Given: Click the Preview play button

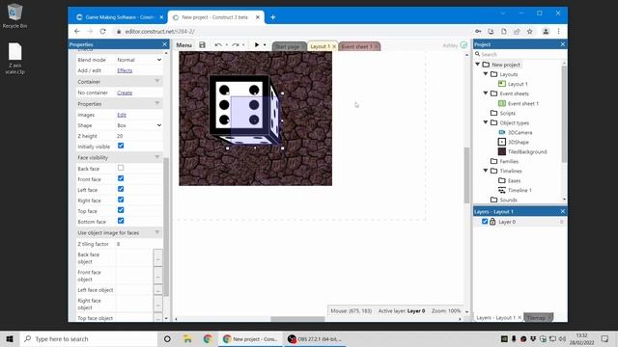Looking at the screenshot, I should [257, 45].
